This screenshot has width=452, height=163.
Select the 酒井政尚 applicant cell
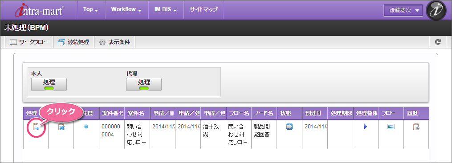[x=213, y=134]
